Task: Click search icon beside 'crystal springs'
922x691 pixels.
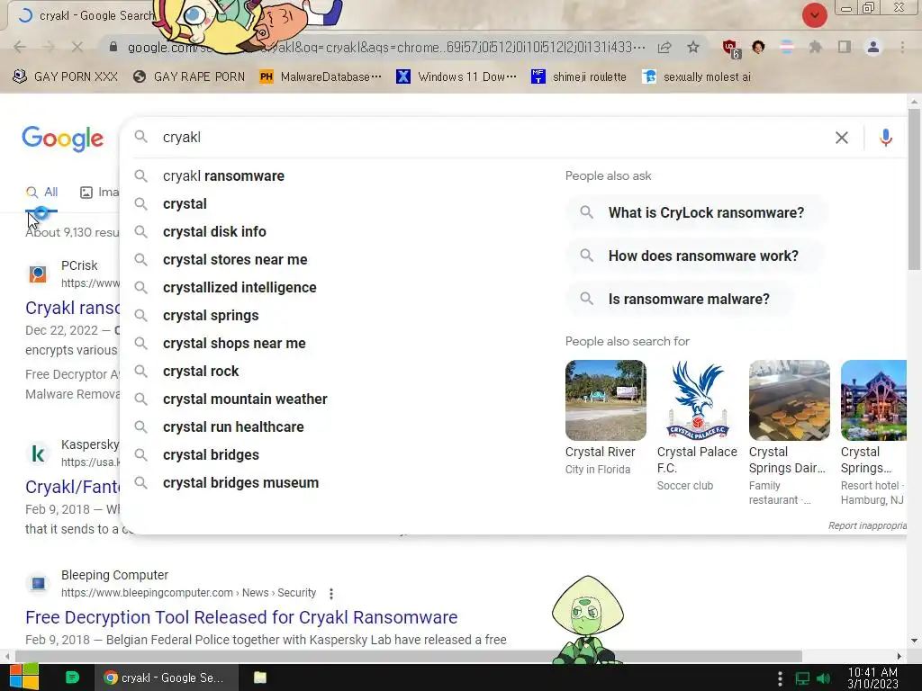Action: (140, 315)
